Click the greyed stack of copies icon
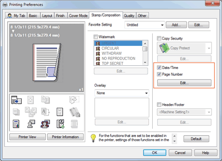222x161 pixels. pos(16,112)
